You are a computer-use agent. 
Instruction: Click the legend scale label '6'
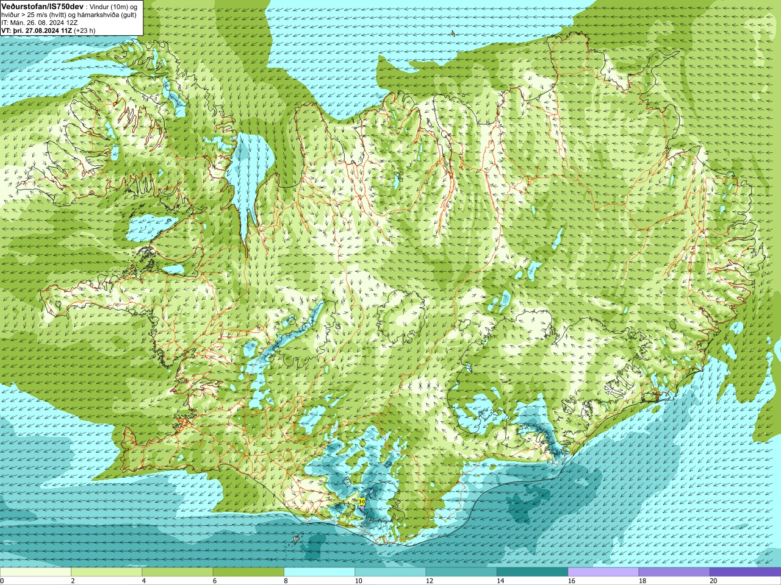click(215, 581)
